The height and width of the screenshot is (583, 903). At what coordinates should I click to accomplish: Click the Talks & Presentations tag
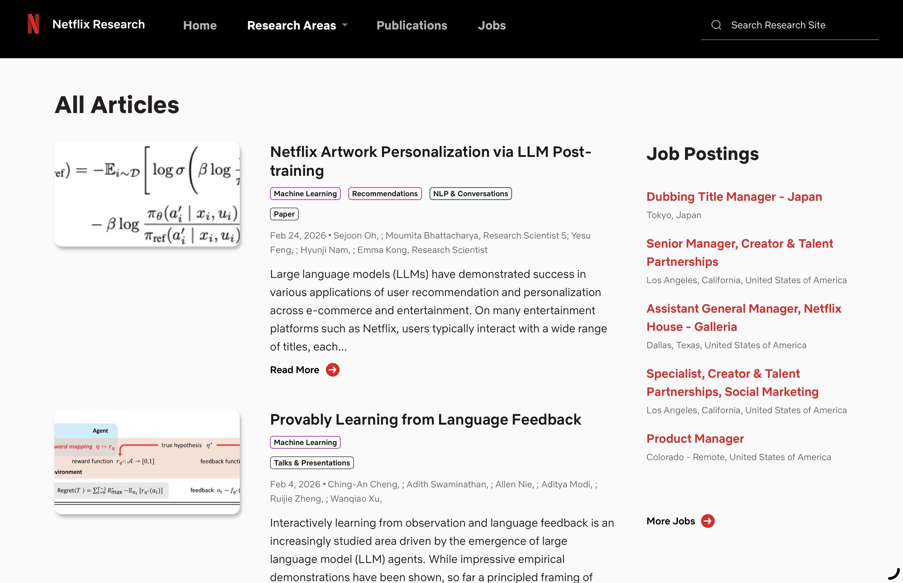(312, 463)
